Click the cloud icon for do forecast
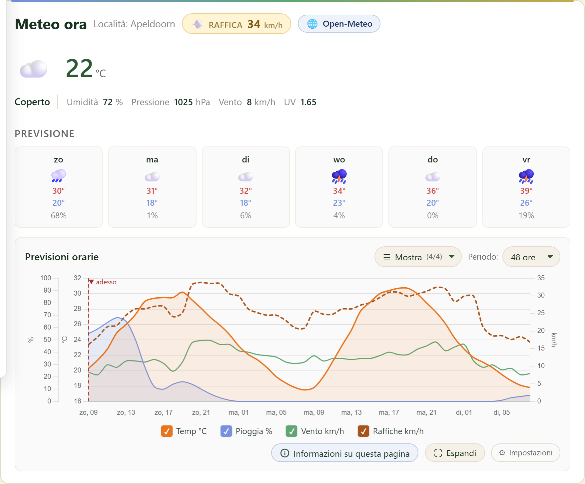Viewport: 585px width, 484px height. pyautogui.click(x=433, y=176)
